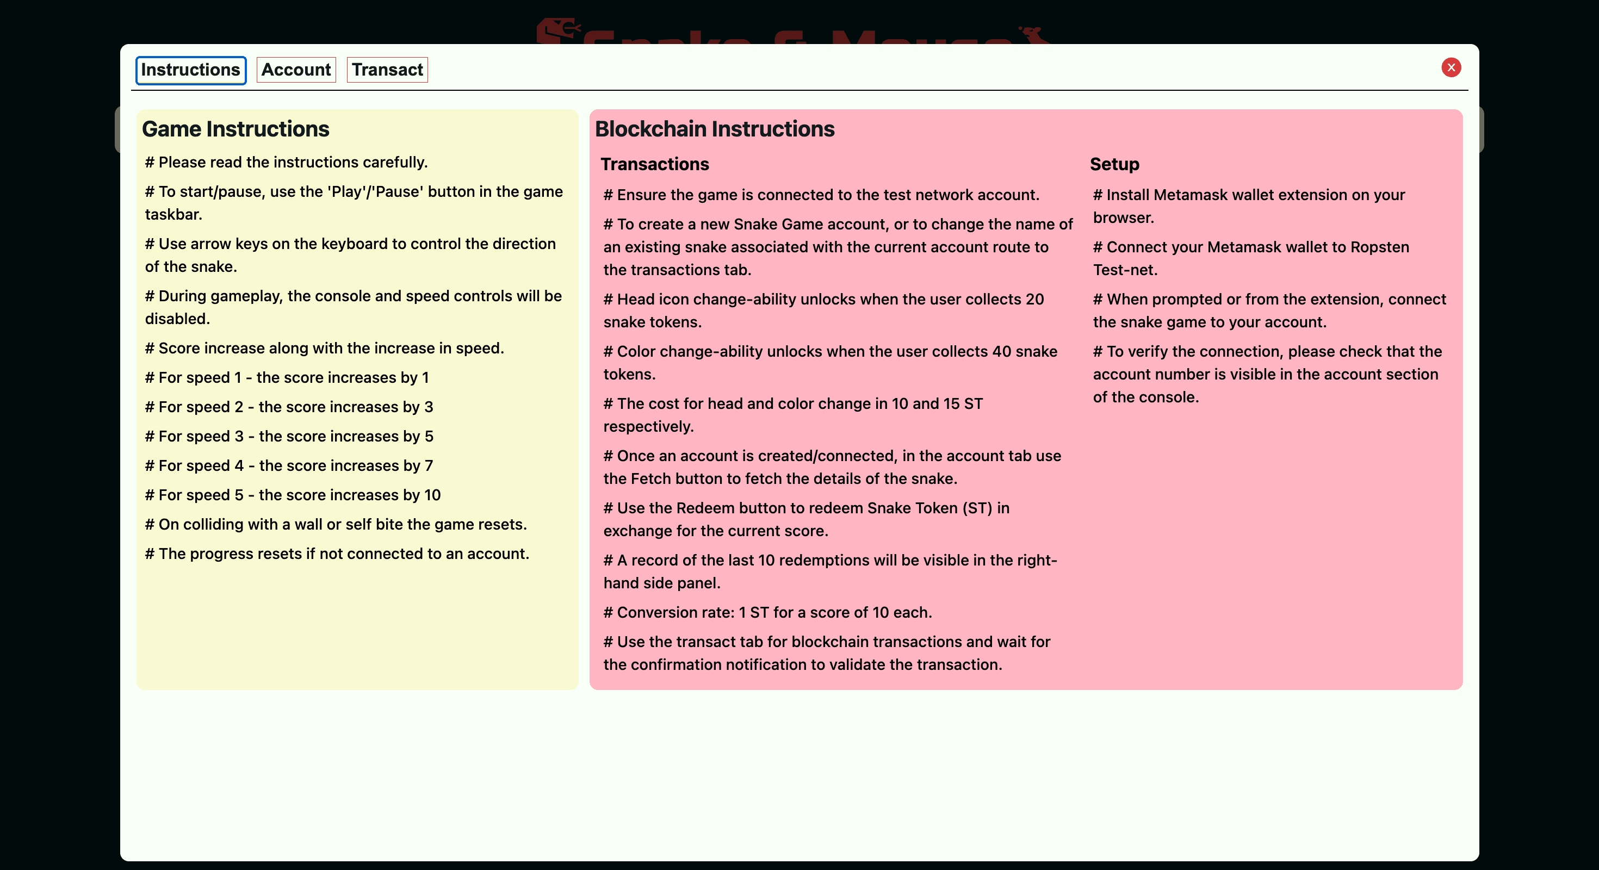Click 'Ensure the game is connected to the test network'
Screen dimensions: 1599x870
point(821,195)
